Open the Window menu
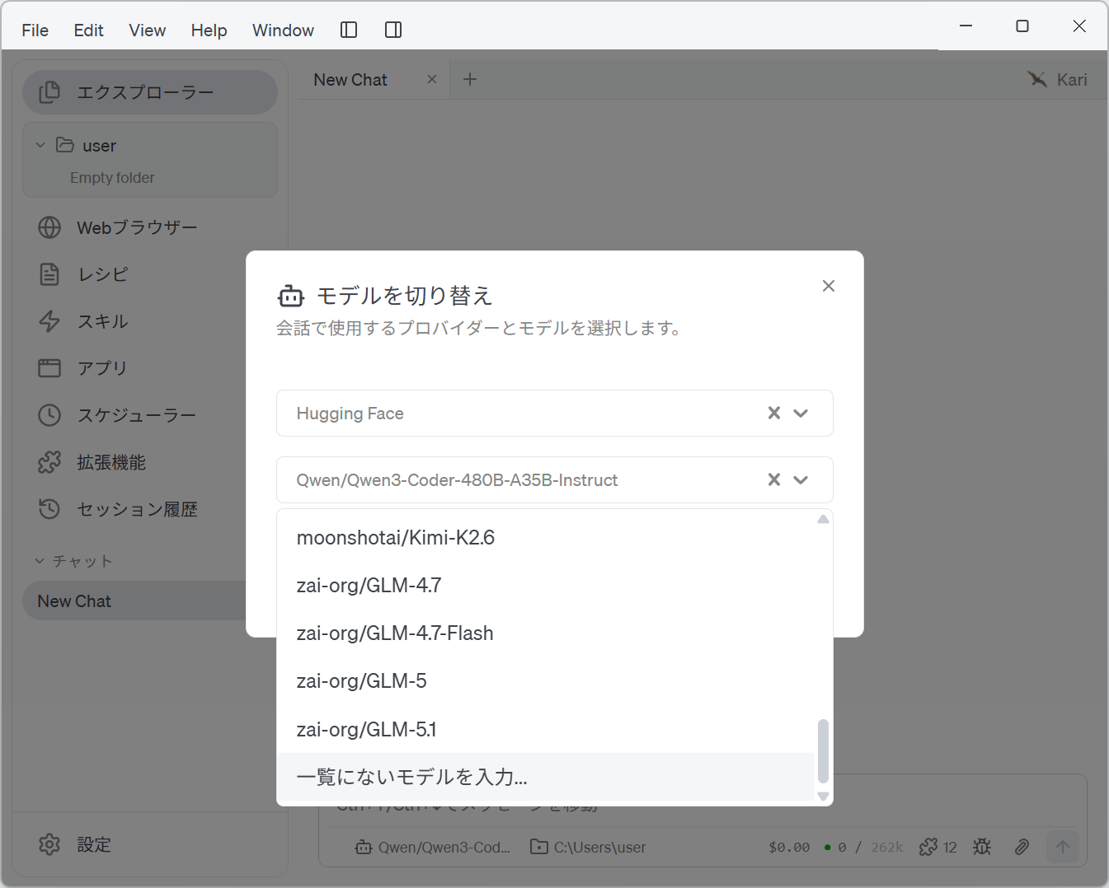This screenshot has height=888, width=1109. click(283, 30)
